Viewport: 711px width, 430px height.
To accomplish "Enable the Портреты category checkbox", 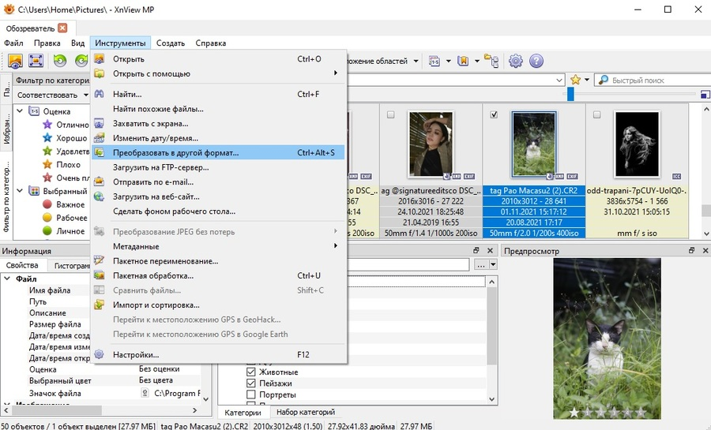I will pos(250,394).
